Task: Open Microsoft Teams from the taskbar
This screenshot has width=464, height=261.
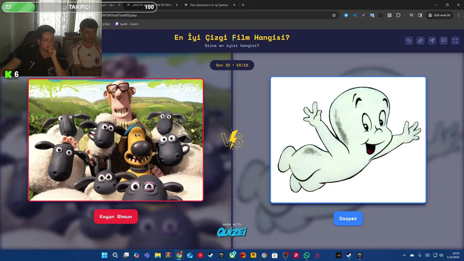Action: [147, 255]
